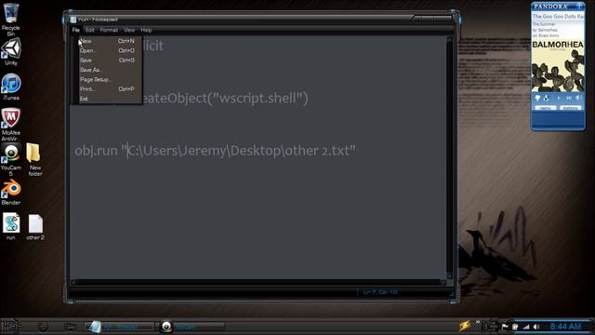595x335 pixels.
Task: Click the Ln 7, Col status bar entry
Action: click(x=380, y=292)
